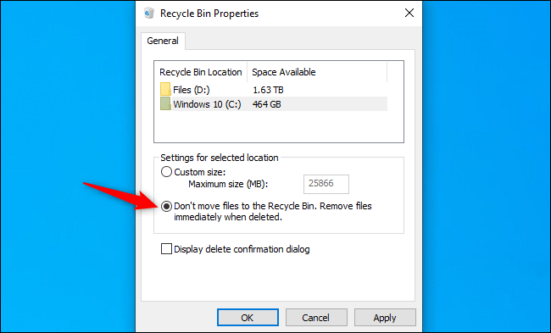
Task: Select the Files (D:) row label
Action: pos(192,90)
